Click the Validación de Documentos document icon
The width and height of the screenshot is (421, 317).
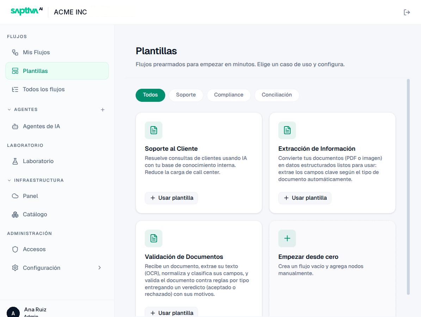[x=154, y=238]
